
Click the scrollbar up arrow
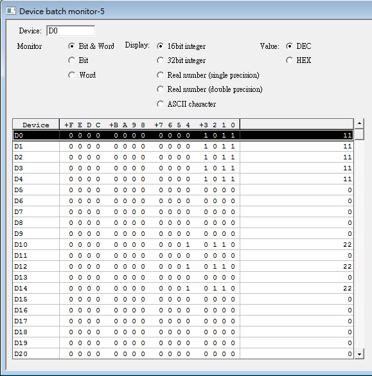(359, 123)
